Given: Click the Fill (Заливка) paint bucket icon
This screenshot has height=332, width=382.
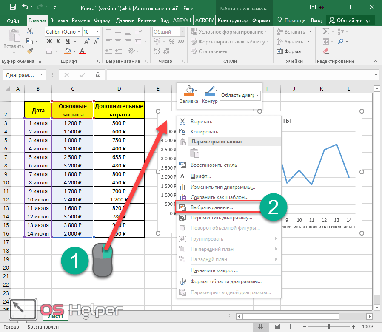Looking at the screenshot, I should pos(189,91).
